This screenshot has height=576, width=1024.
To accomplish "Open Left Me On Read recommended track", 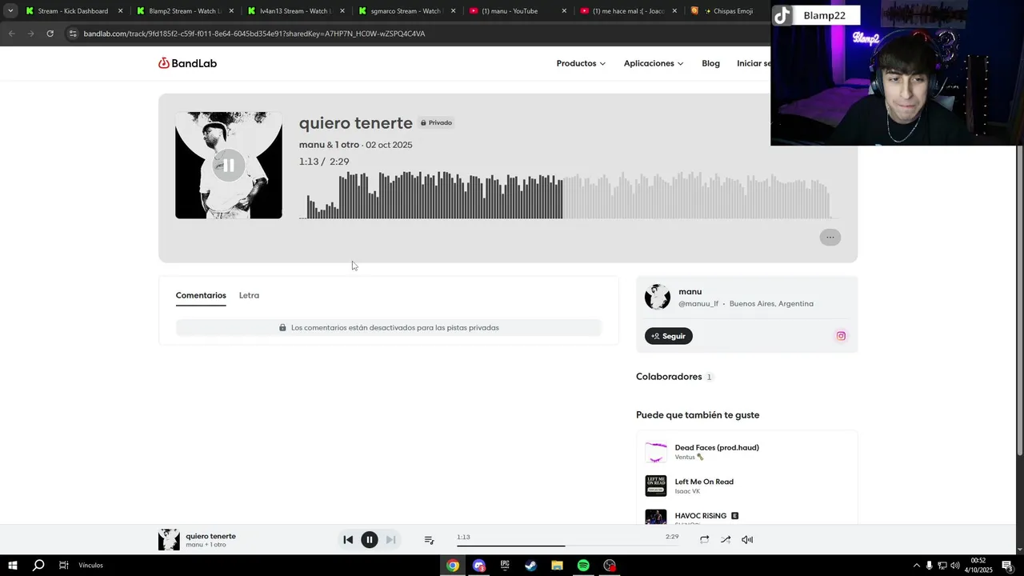I will [x=704, y=482].
